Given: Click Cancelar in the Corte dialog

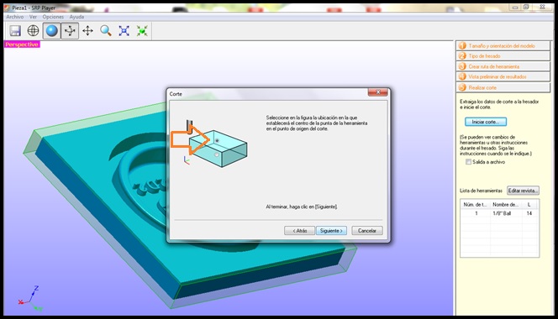Looking at the screenshot, I should [367, 231].
